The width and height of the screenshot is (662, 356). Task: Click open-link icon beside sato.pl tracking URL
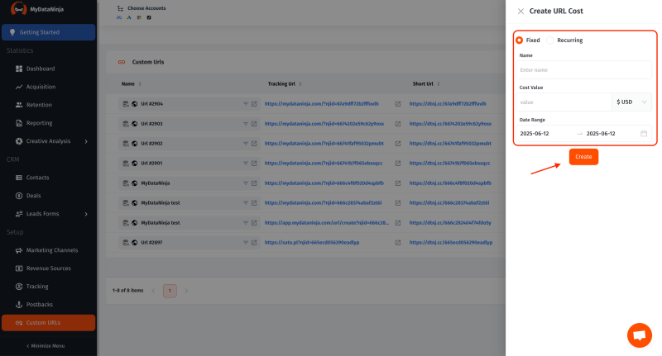pyautogui.click(x=398, y=243)
